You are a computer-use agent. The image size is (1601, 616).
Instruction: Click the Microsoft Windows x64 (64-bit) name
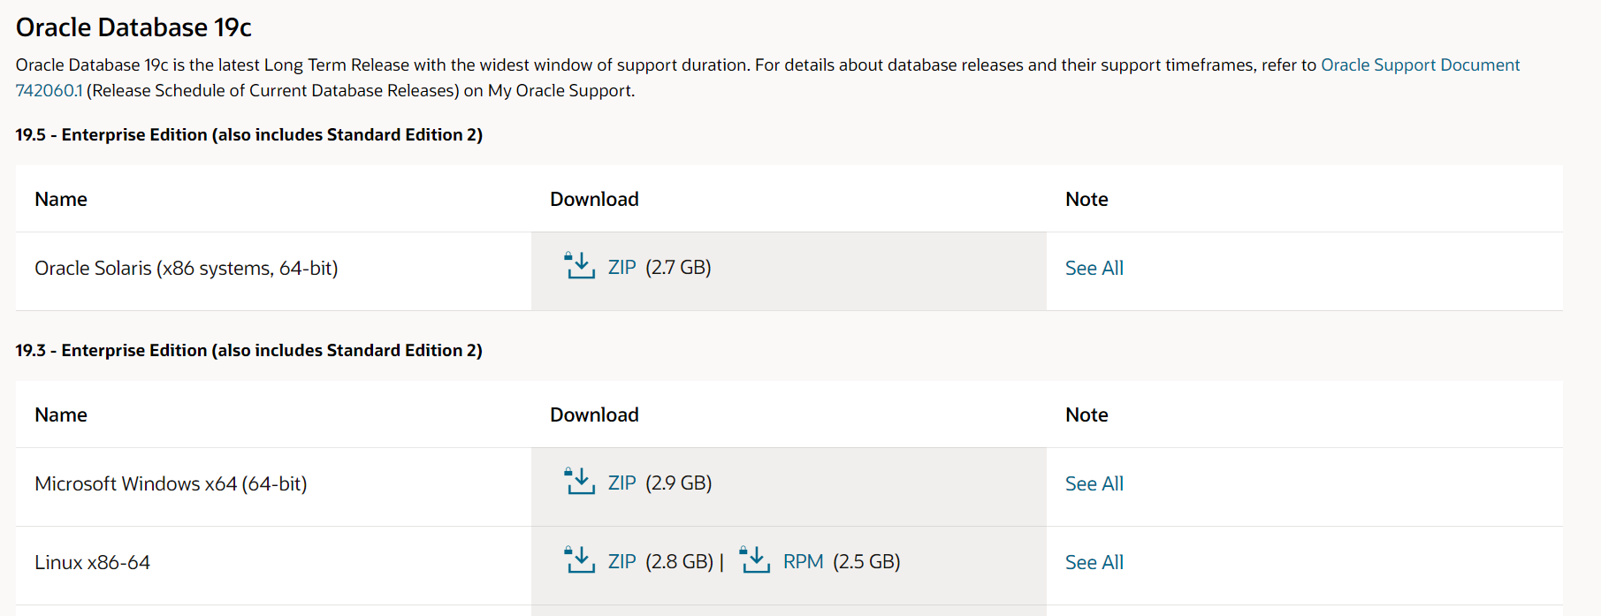(171, 483)
